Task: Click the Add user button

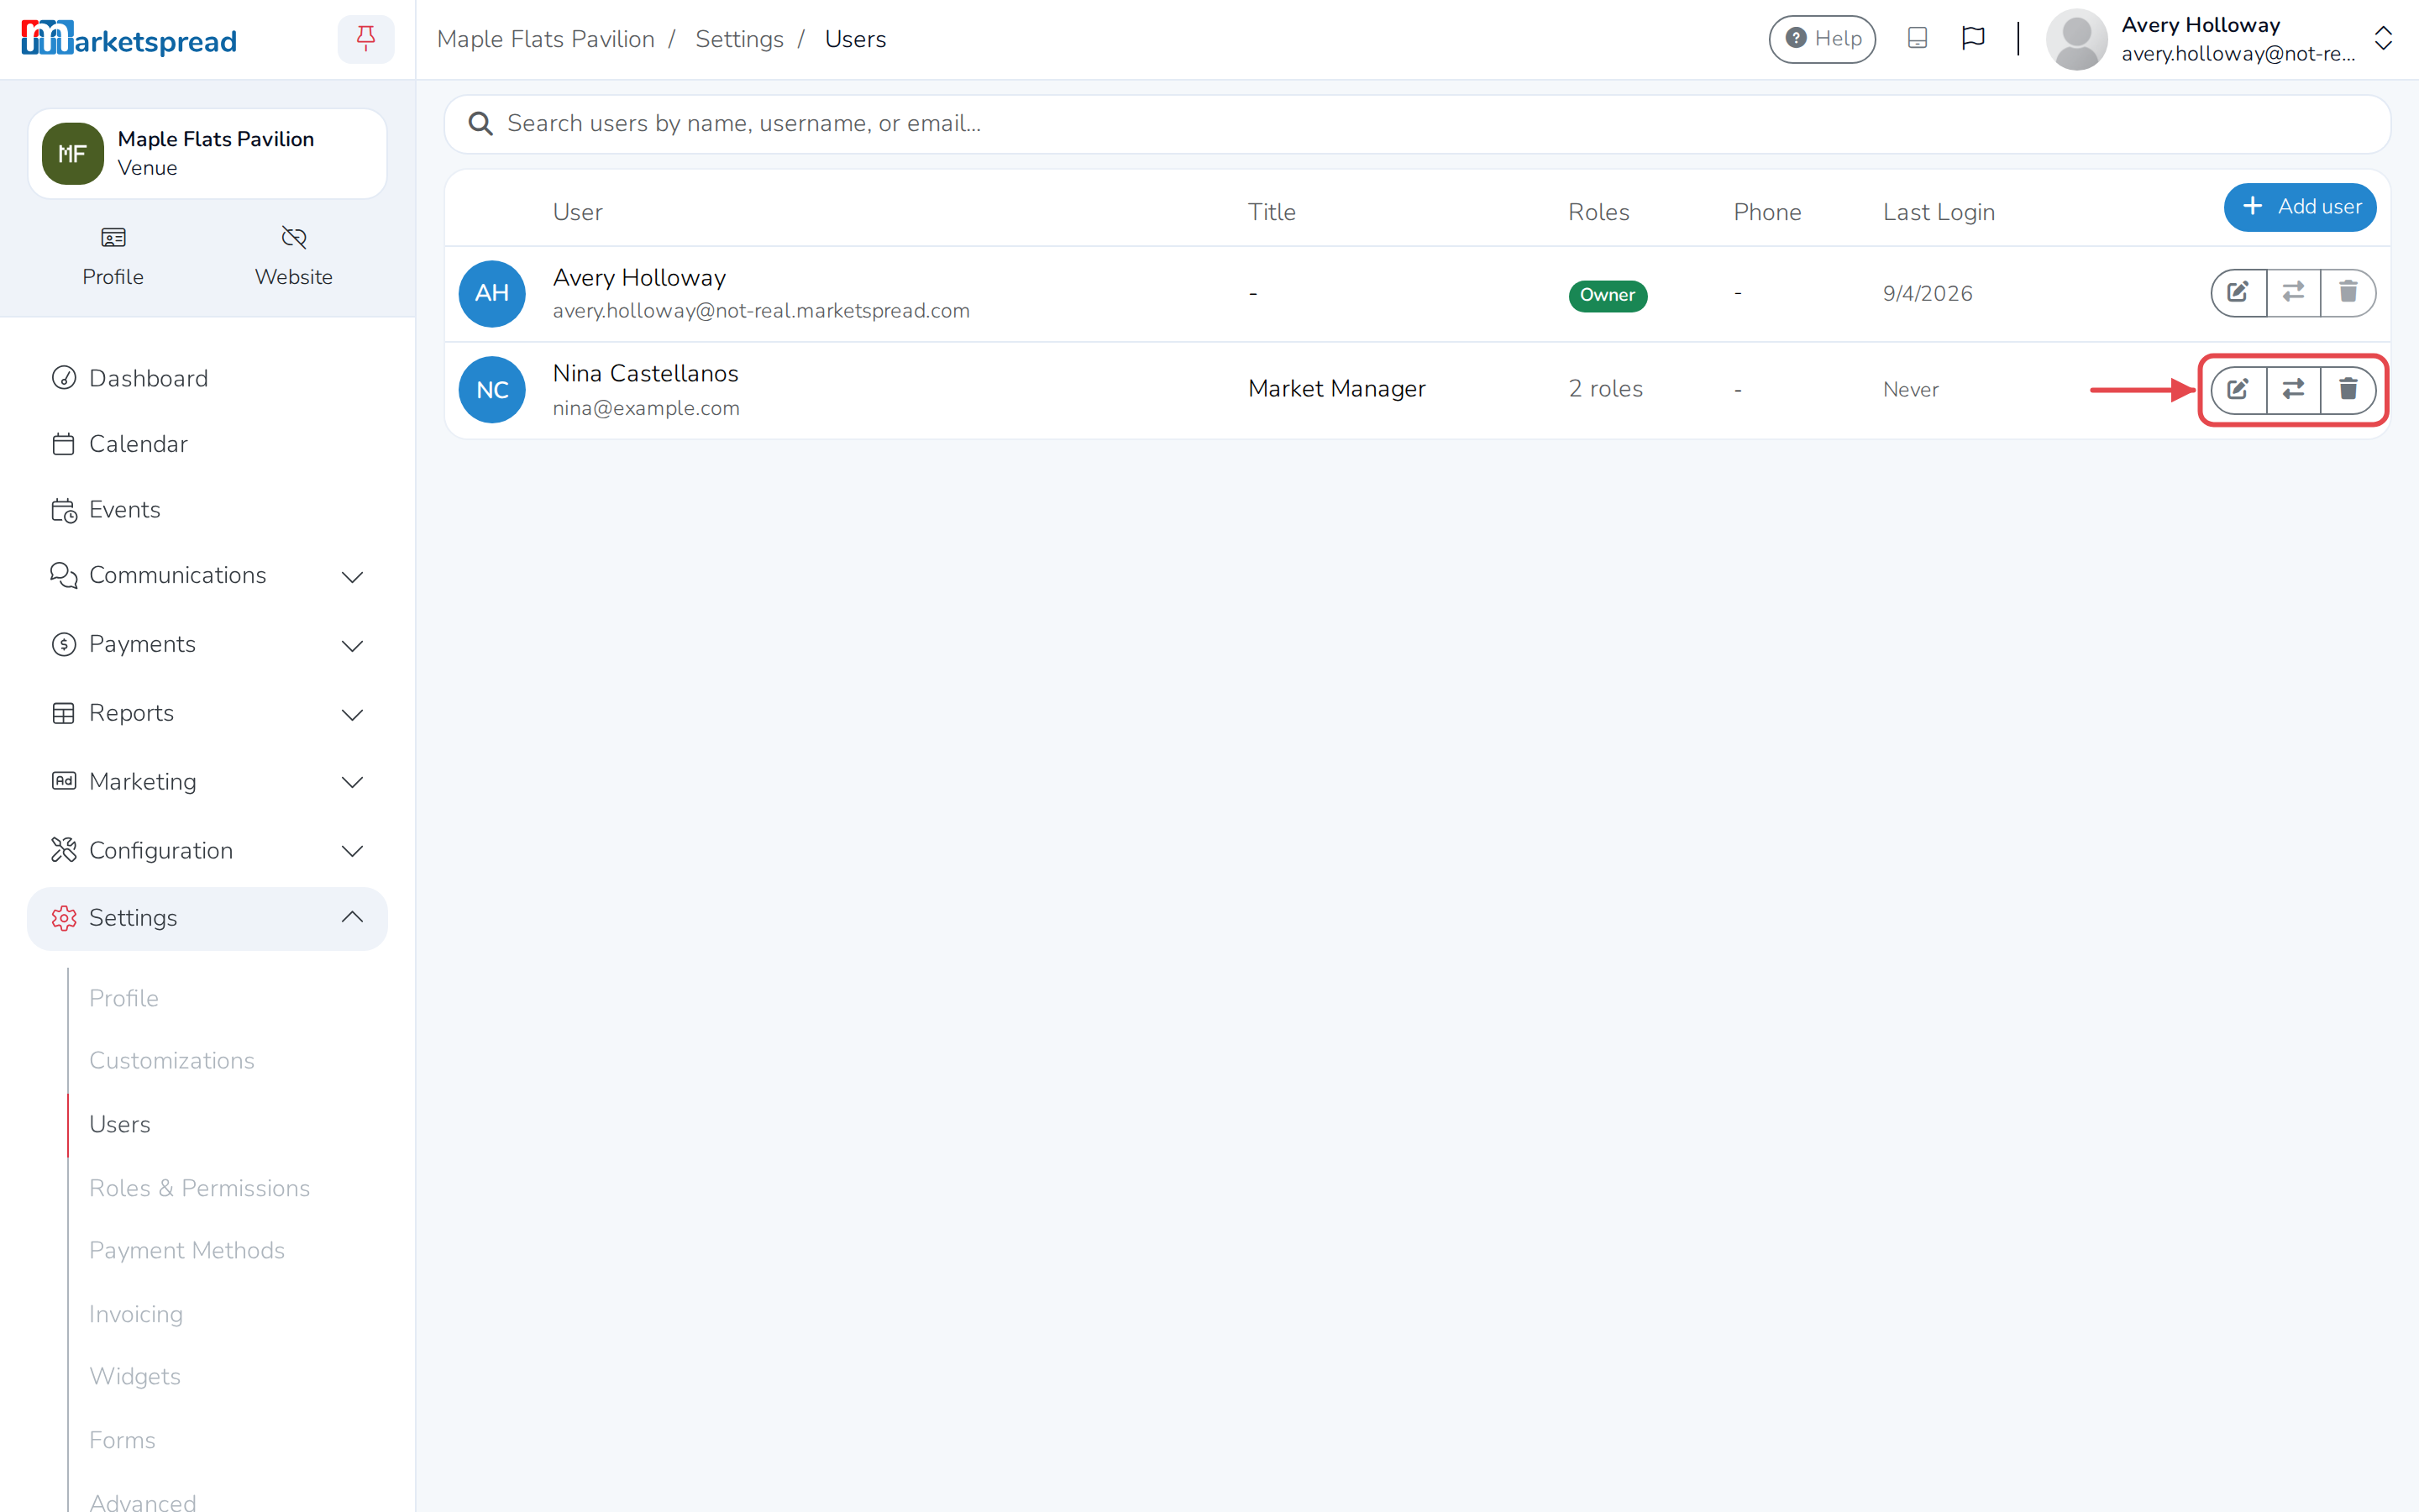Action: click(2299, 207)
